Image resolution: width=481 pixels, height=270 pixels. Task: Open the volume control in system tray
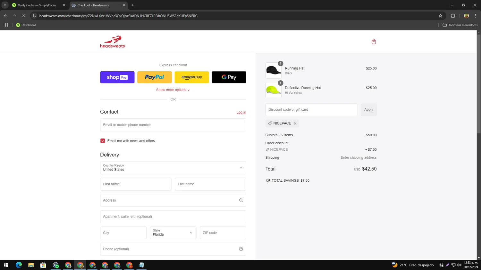coord(459,265)
